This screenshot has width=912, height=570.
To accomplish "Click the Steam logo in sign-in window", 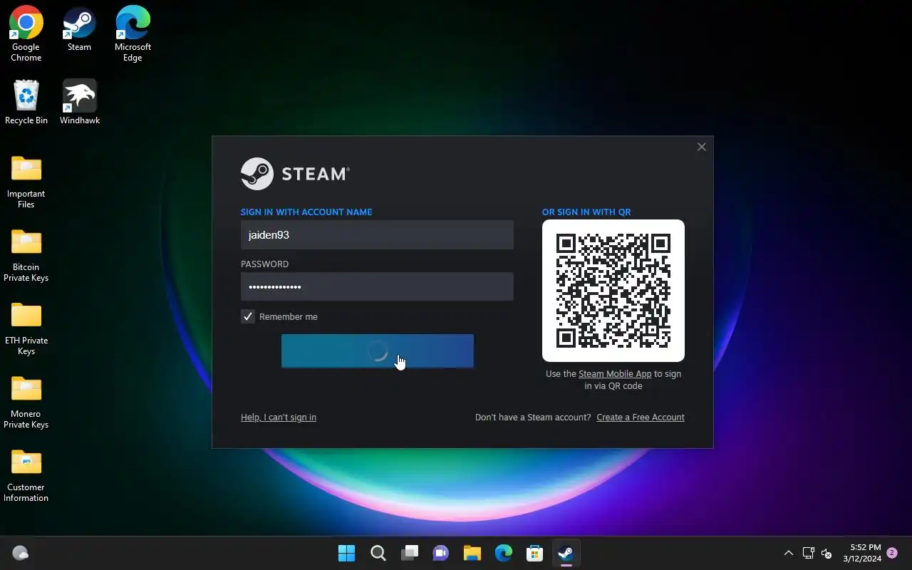I will [295, 174].
